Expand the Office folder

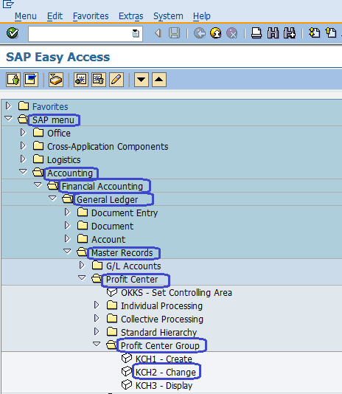[x=23, y=132]
